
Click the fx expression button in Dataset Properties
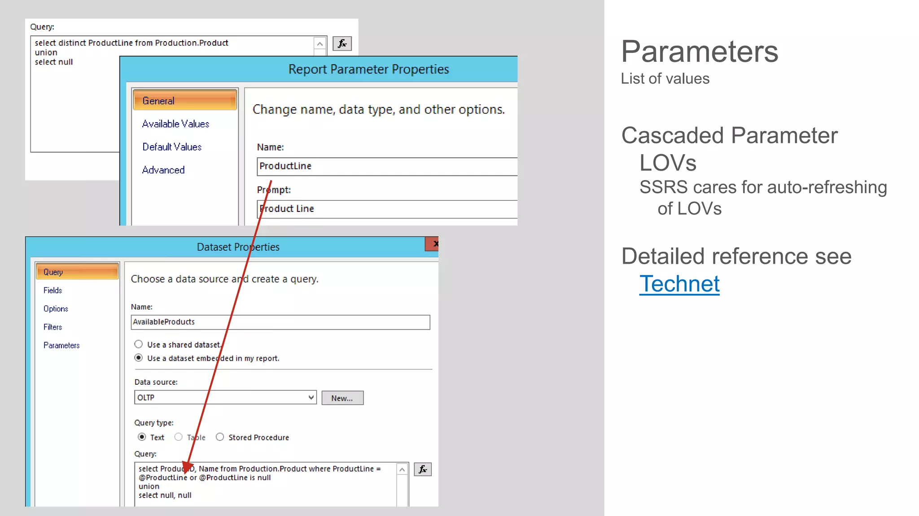click(423, 469)
